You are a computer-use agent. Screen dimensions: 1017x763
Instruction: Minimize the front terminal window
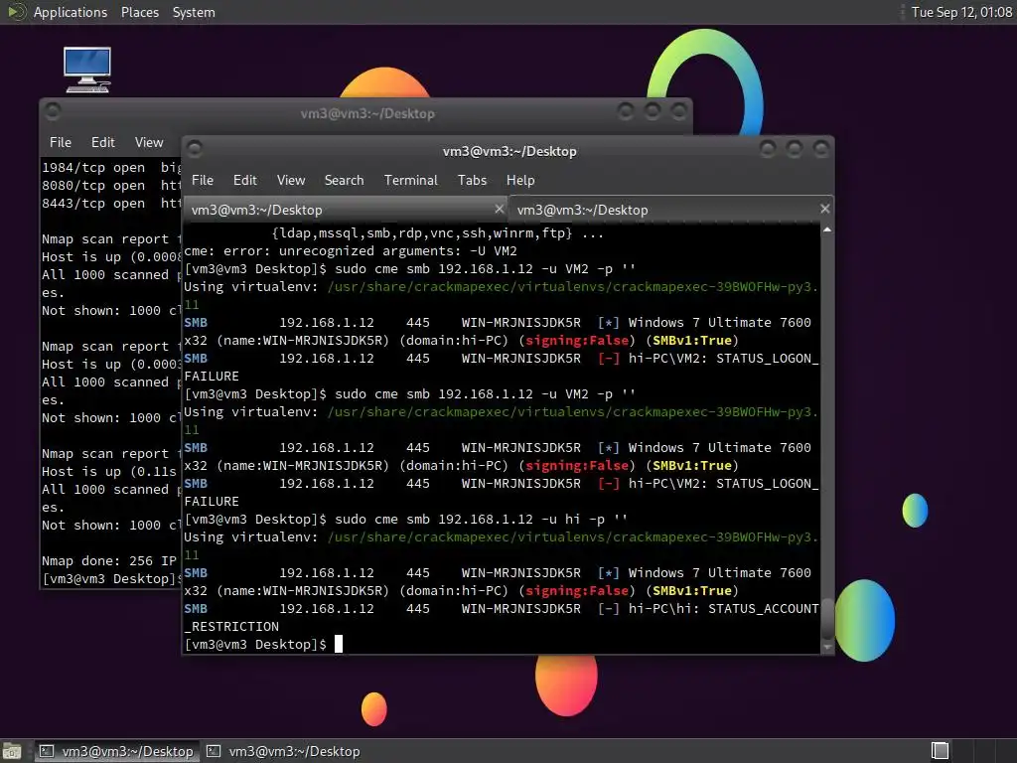coord(768,149)
